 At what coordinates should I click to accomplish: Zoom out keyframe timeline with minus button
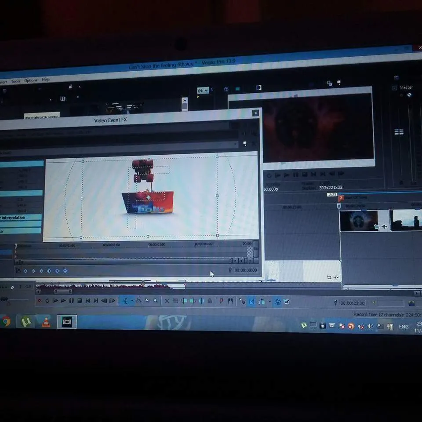point(250,261)
